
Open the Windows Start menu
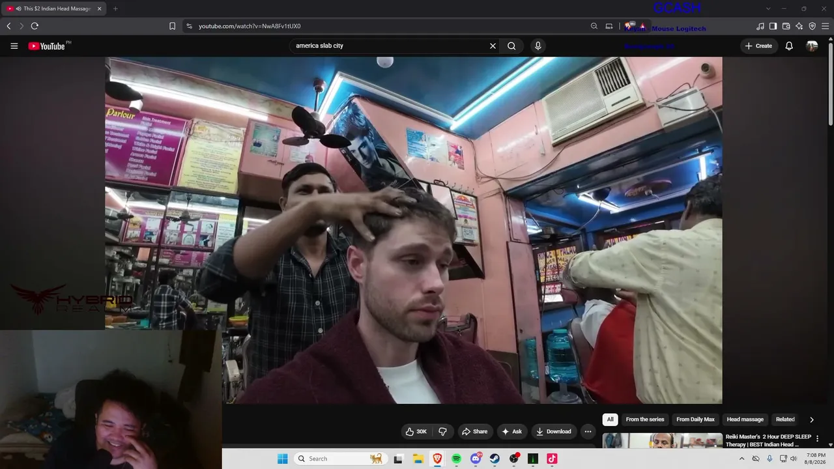pos(282,459)
